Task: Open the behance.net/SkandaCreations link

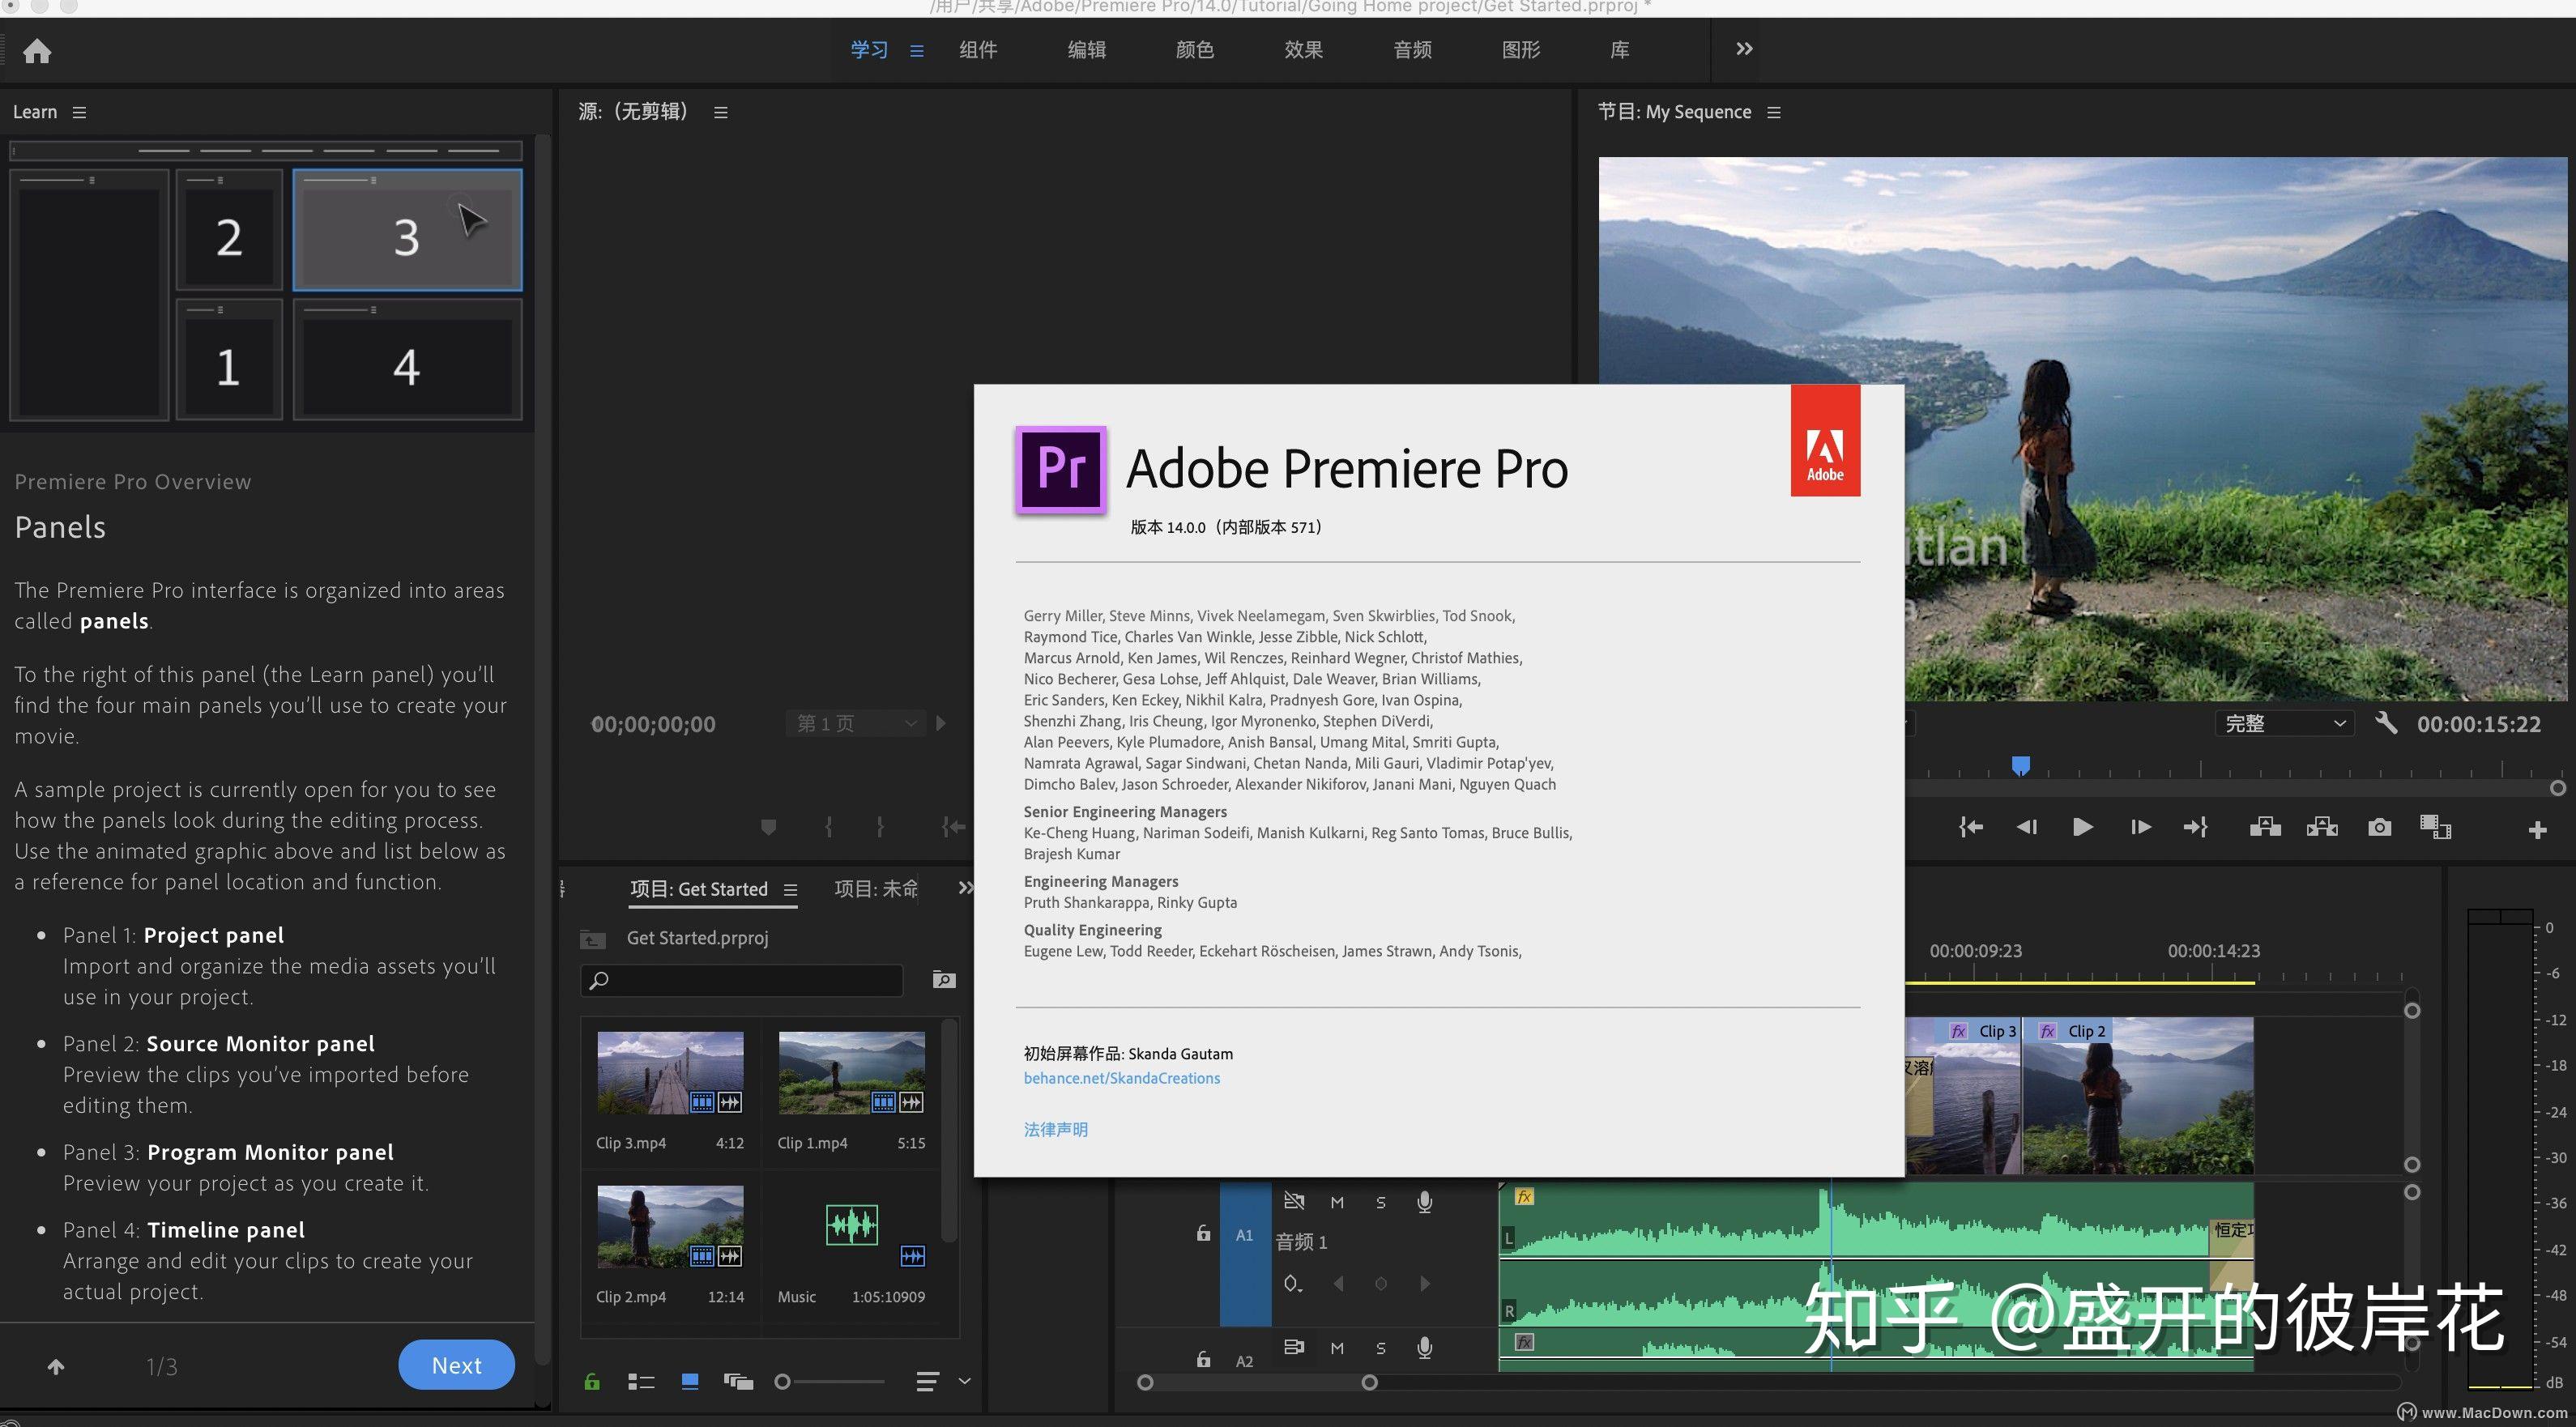Action: tap(1121, 1078)
